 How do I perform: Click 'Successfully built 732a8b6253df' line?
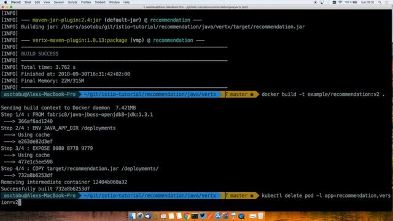(x=45, y=189)
